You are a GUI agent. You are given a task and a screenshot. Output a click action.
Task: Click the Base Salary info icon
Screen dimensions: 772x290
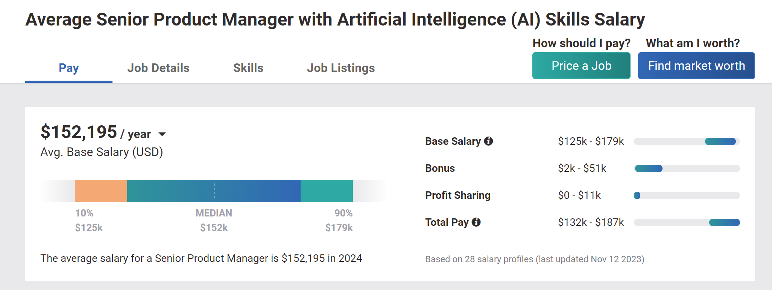click(x=489, y=141)
